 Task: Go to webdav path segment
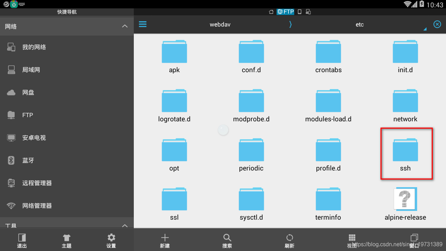click(x=220, y=24)
